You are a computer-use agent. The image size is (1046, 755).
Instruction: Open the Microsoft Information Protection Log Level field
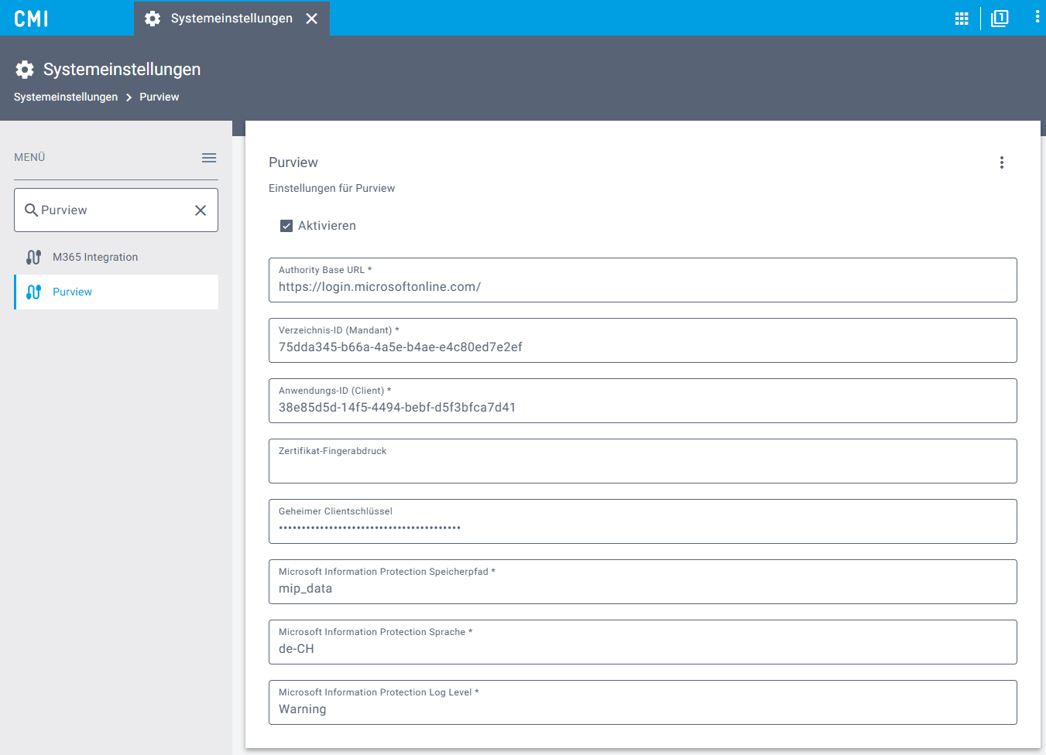pyautogui.click(x=643, y=702)
